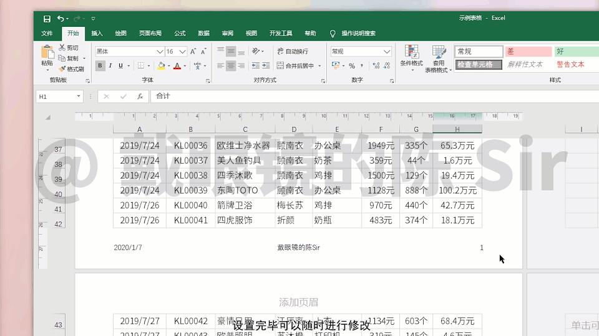Click the Borders icon
Screen dimensions: 599x336
141,65
